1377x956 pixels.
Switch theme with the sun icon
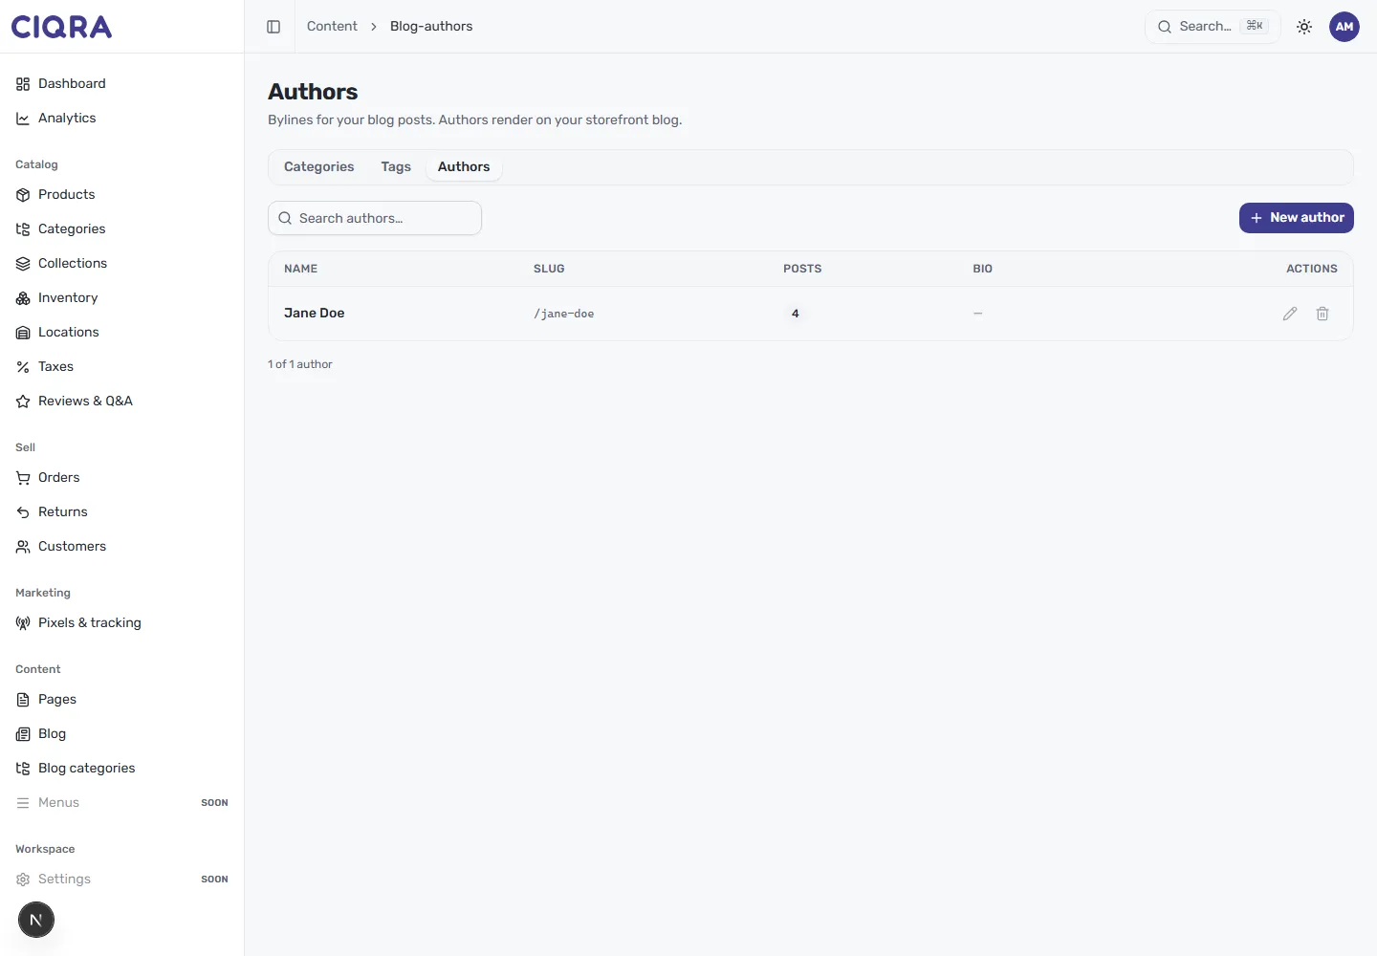pos(1304,27)
